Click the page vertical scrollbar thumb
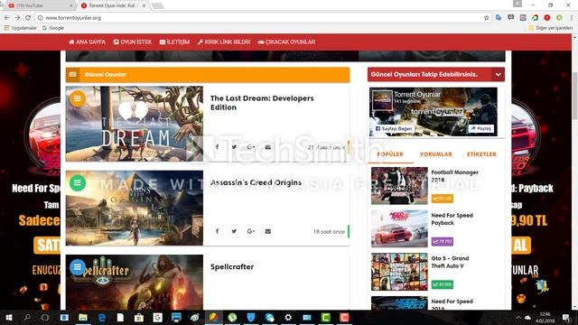 [574, 96]
